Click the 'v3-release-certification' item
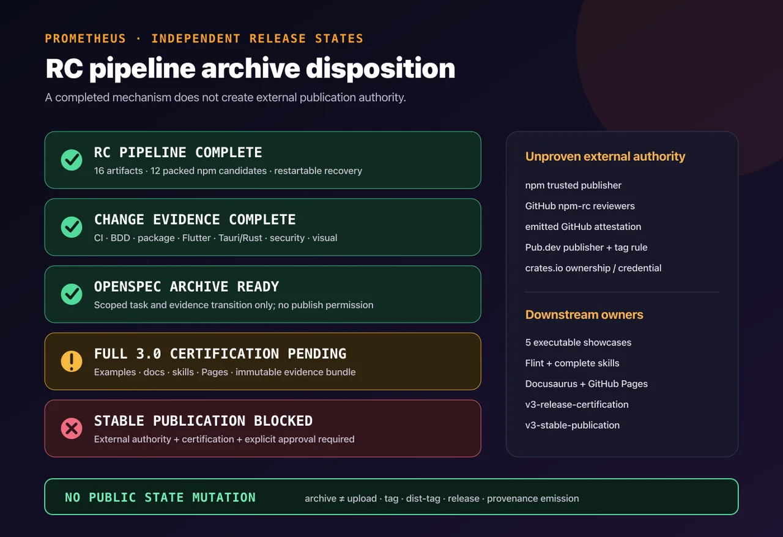The image size is (783, 537). click(577, 404)
